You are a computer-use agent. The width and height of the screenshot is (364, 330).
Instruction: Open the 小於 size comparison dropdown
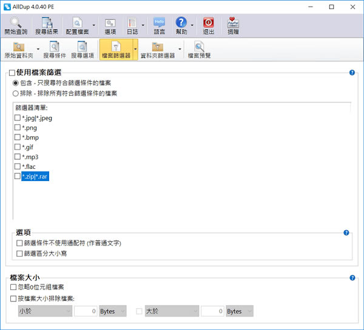tap(45, 311)
